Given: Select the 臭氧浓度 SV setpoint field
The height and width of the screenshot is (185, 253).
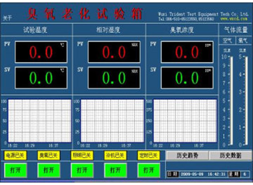Looking at the screenshot, I should click(x=187, y=78).
